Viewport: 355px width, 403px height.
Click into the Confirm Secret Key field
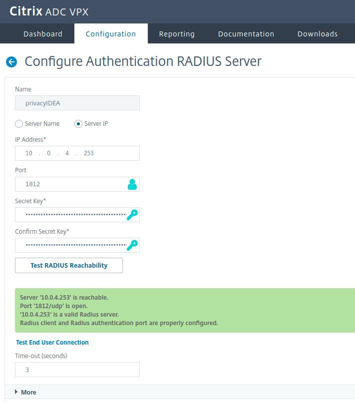tap(77, 245)
